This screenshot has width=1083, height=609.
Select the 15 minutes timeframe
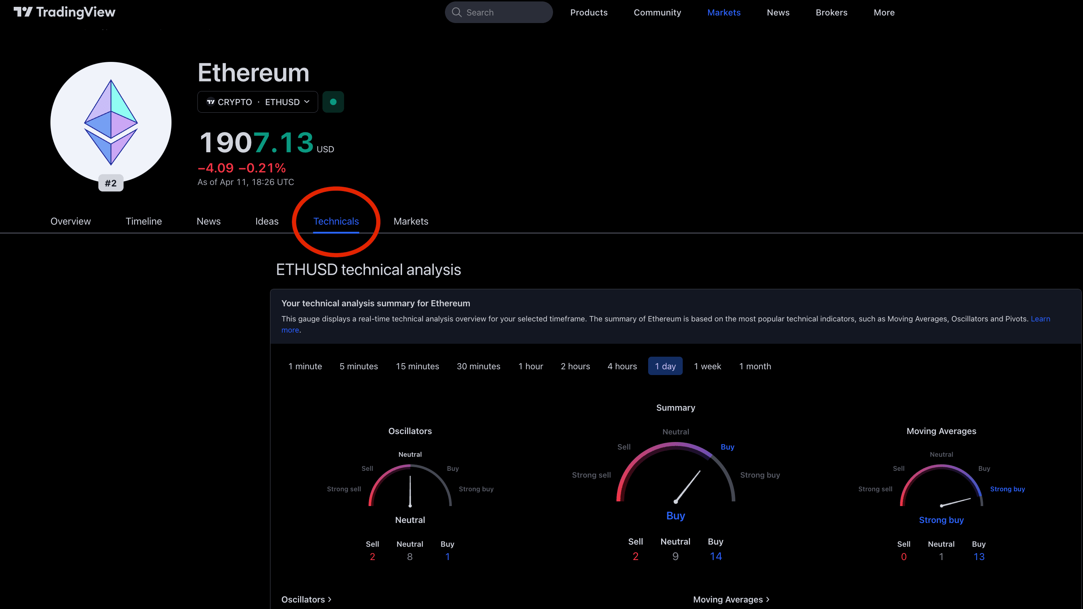[417, 366]
